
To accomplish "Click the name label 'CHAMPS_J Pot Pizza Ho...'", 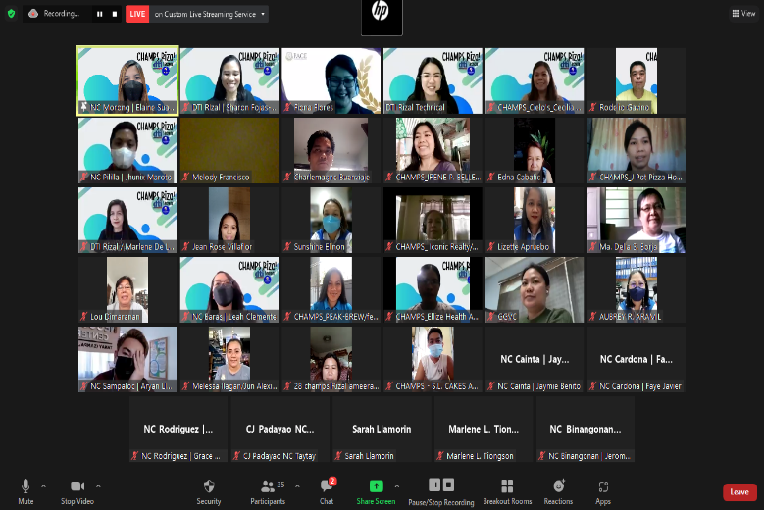I will pyautogui.click(x=640, y=178).
